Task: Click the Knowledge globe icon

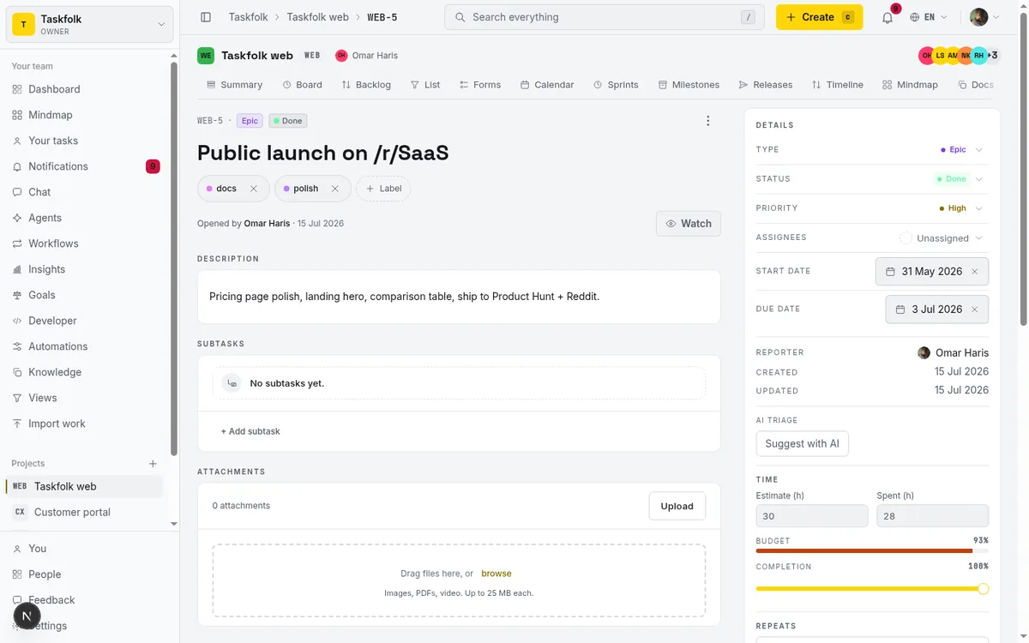Action: coord(17,372)
